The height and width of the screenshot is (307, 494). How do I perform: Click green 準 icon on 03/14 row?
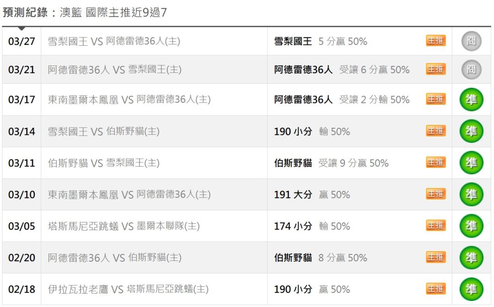[x=471, y=131]
